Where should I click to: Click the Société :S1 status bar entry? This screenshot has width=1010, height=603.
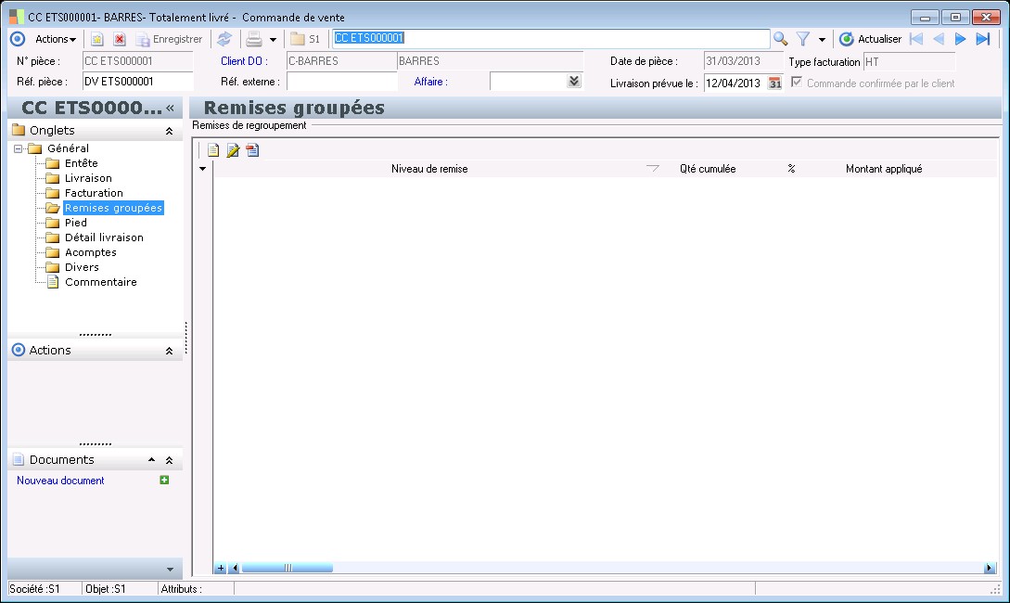coord(35,589)
